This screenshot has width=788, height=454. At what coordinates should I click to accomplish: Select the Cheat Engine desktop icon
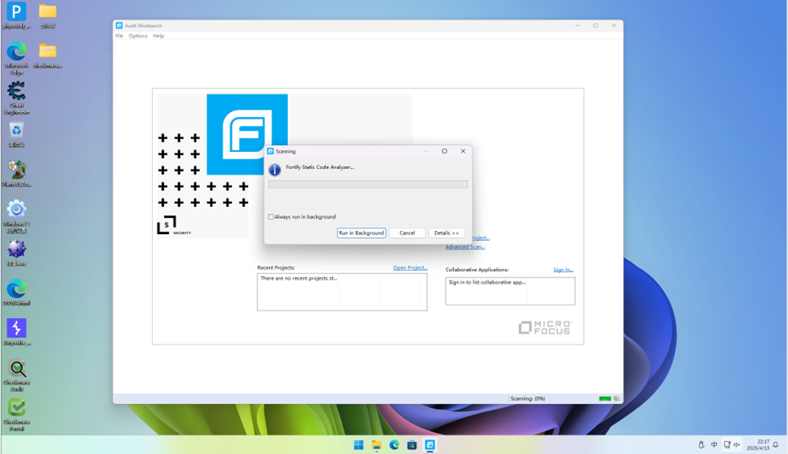point(17,98)
